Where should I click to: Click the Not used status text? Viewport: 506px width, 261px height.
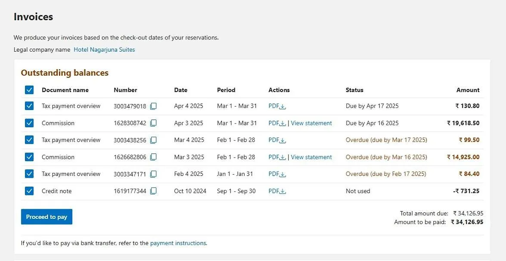pyautogui.click(x=358, y=191)
